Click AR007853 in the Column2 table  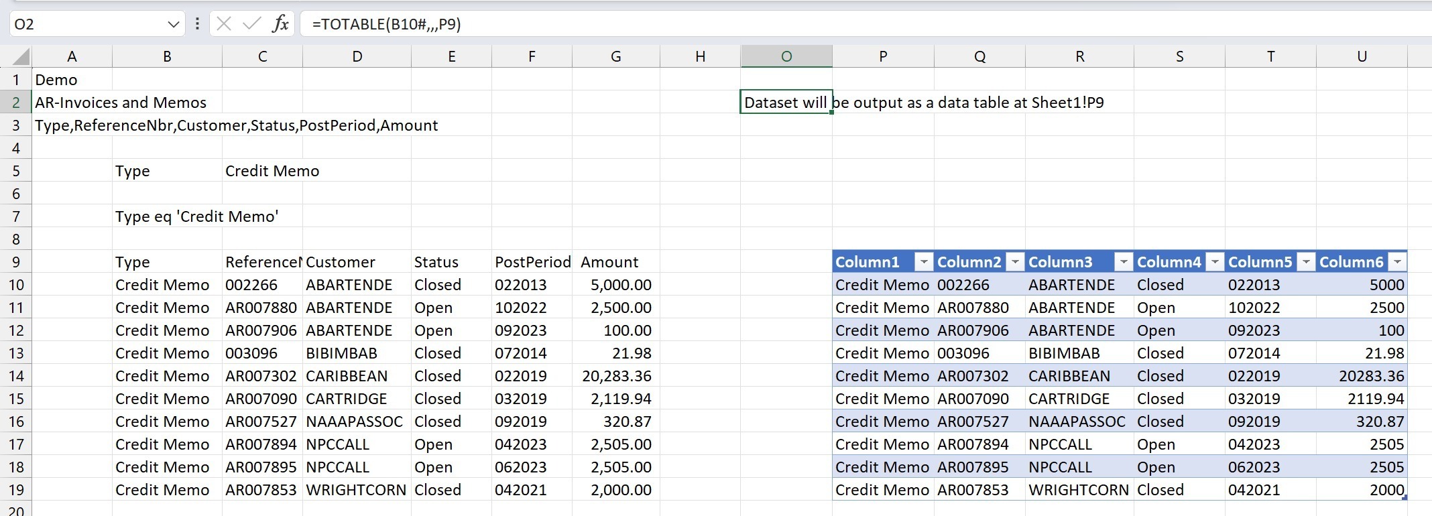[x=979, y=490]
